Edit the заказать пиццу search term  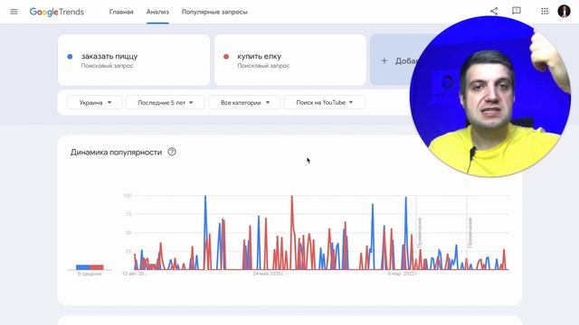134,60
